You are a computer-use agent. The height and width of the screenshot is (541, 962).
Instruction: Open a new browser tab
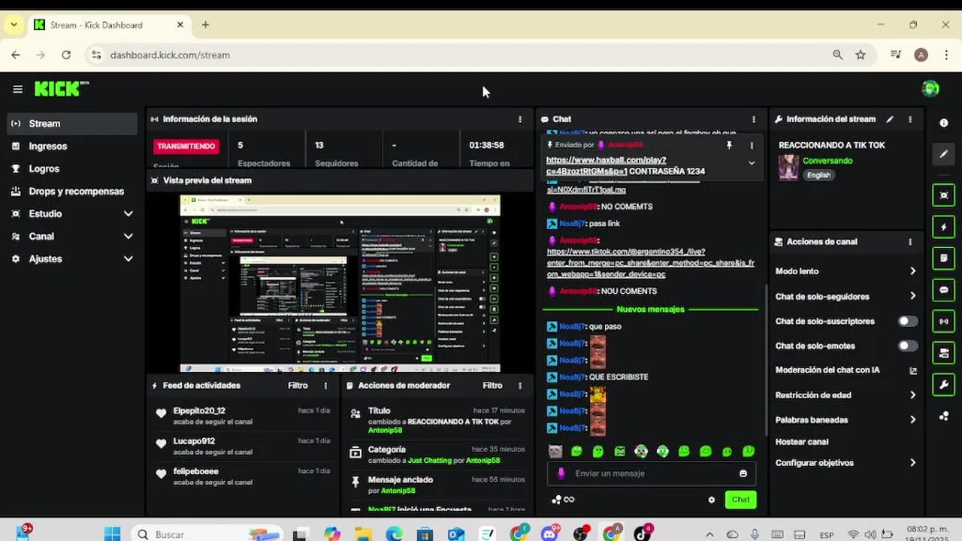[205, 25]
